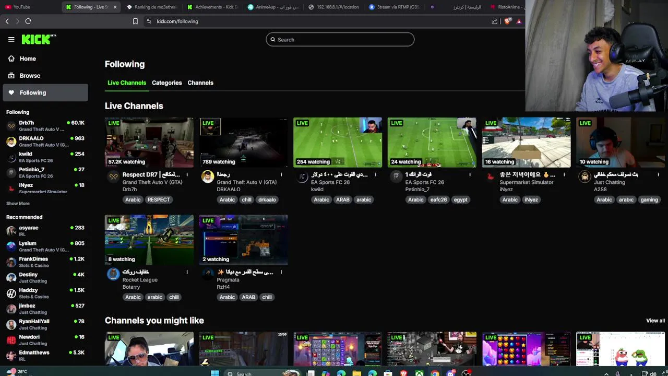668x376 pixels.
Task: Expand Show more under Following
Action: pyautogui.click(x=18, y=204)
